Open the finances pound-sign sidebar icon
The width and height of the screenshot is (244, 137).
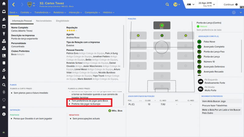coord(4,114)
